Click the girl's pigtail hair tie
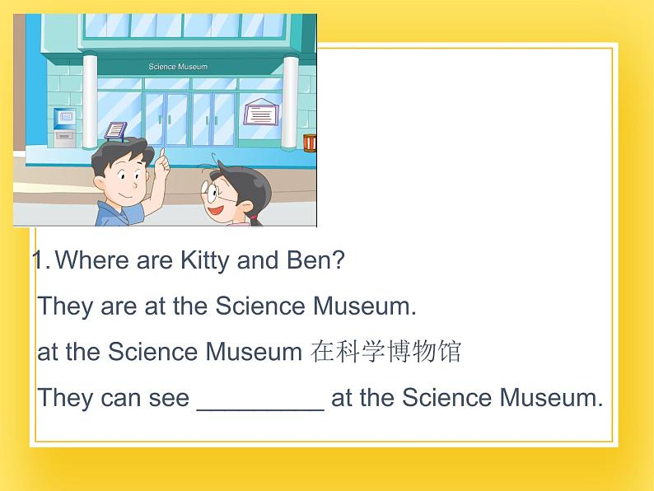 coord(254,217)
